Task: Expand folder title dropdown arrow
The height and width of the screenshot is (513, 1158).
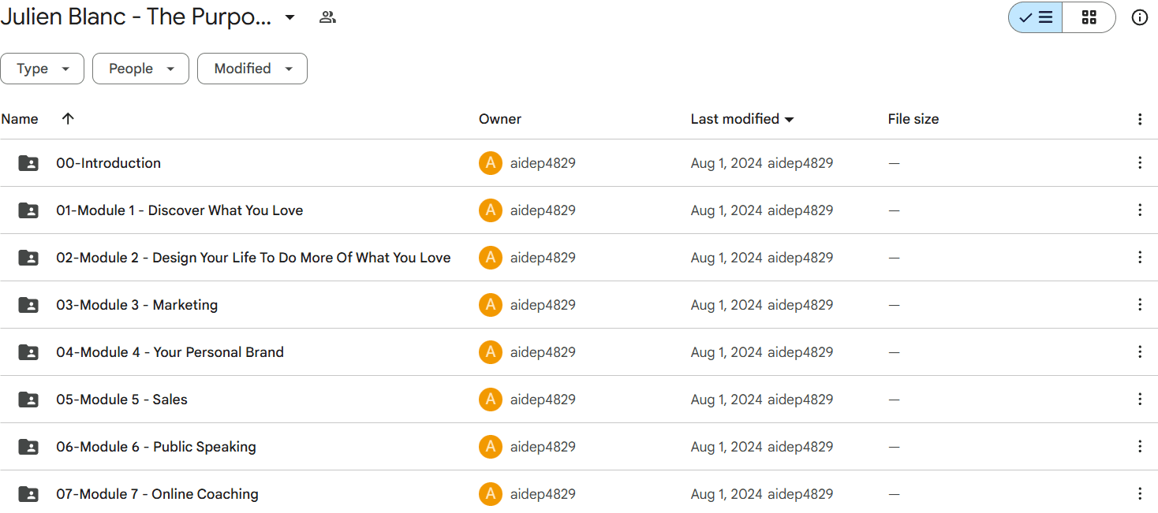Action: (289, 17)
